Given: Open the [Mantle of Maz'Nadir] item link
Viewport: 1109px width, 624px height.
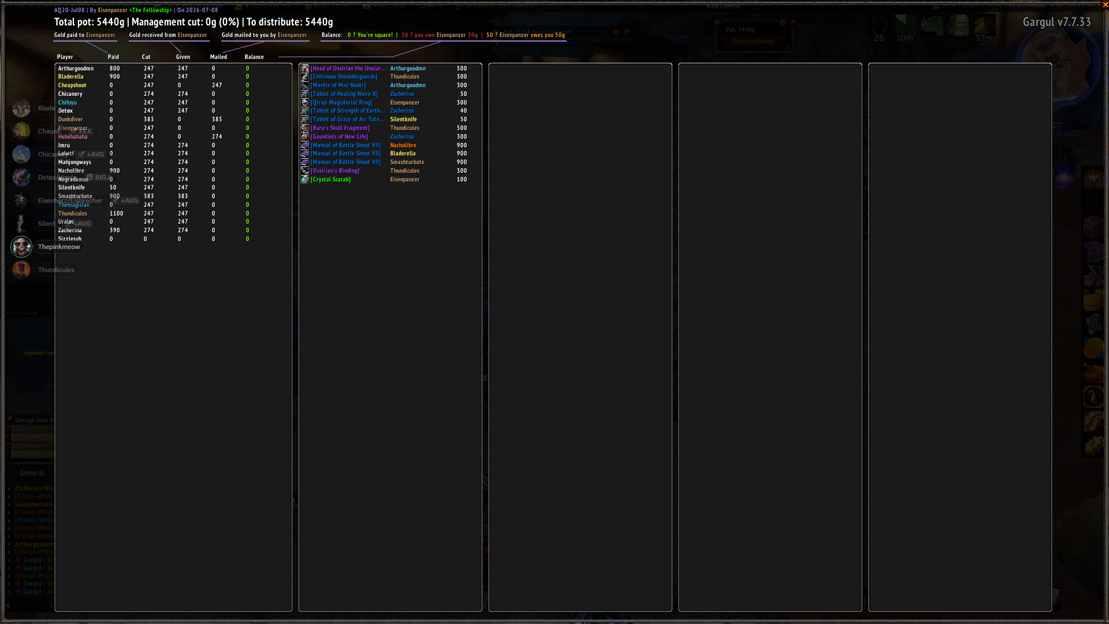Looking at the screenshot, I should point(338,86).
